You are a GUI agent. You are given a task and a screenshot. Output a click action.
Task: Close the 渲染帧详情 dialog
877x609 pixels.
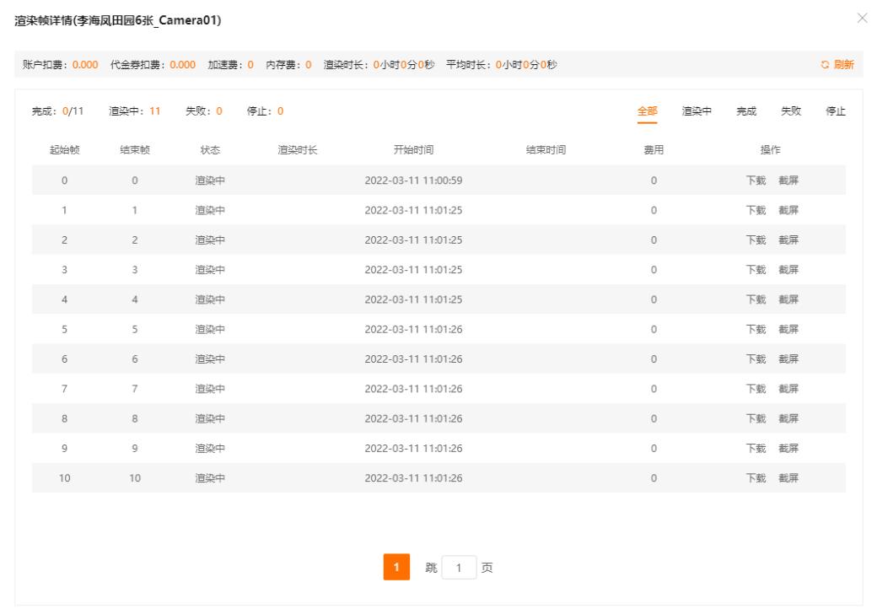(864, 19)
